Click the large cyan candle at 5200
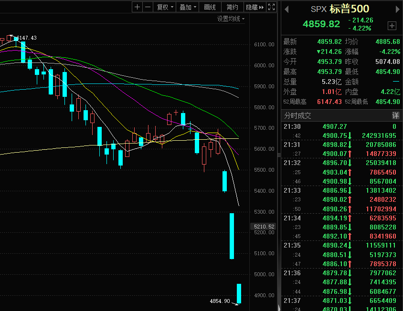The height and width of the screenshot is (311, 403). (232, 236)
